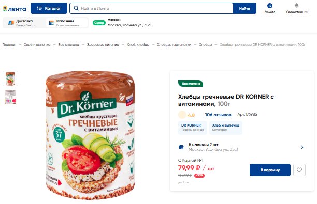This screenshot has height=204, width=317.
Task: Add product to favorites with heart icon
Action: pos(299,170)
